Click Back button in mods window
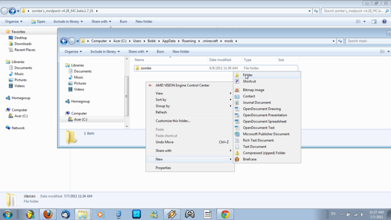391x220 pixels. coord(64,41)
